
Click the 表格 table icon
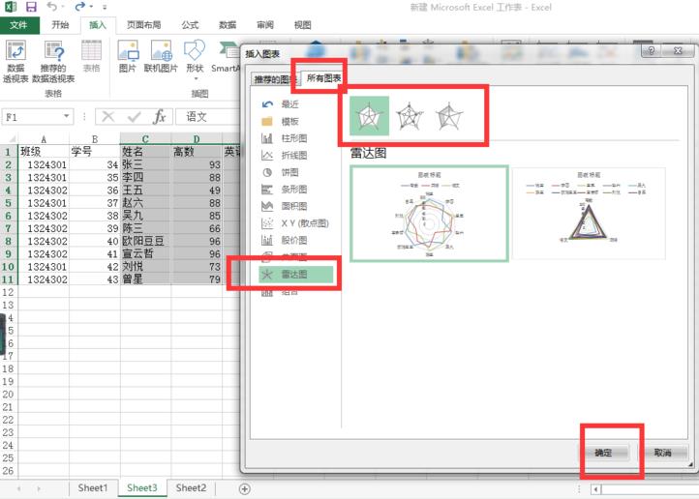(x=91, y=56)
